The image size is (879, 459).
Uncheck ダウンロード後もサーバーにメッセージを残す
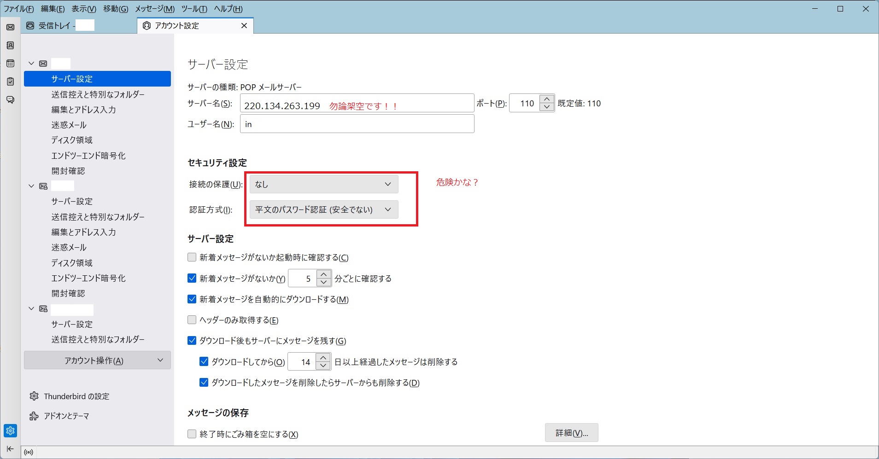pyautogui.click(x=192, y=341)
